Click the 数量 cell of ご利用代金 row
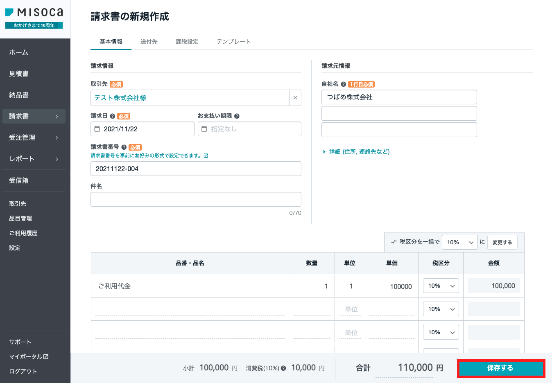Image resolution: width=552 pixels, height=383 pixels. coord(312,286)
